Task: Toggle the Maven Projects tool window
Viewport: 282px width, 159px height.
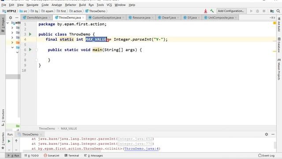Action: click(x=279, y=69)
